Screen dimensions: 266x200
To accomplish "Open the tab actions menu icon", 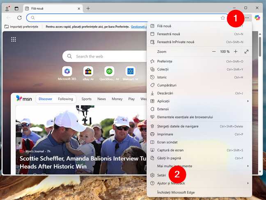I will pyautogui.click(x=16, y=9).
